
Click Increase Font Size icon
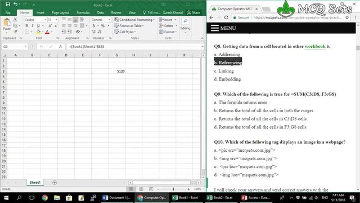point(50,25)
